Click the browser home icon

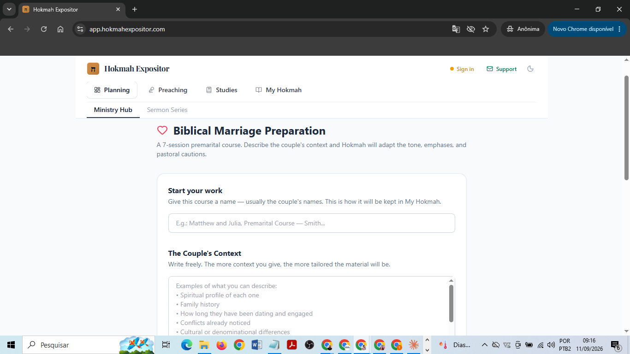click(x=60, y=29)
